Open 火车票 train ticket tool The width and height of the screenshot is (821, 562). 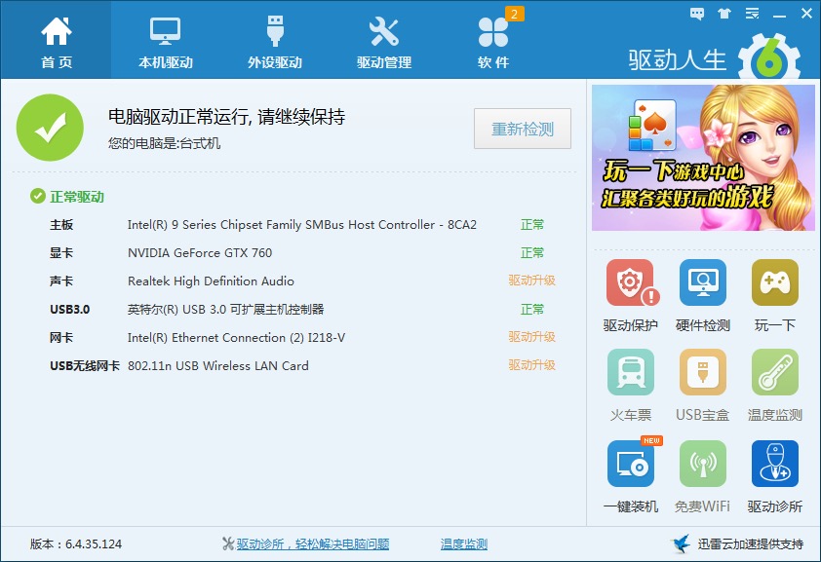[631, 373]
